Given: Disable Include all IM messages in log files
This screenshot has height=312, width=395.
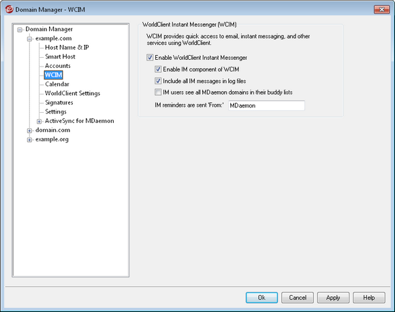Looking at the screenshot, I should [158, 81].
